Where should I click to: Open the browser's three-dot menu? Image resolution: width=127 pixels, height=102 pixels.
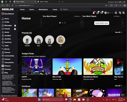121,5
